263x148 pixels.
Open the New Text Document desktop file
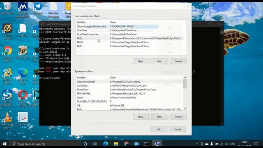click(x=53, y=10)
